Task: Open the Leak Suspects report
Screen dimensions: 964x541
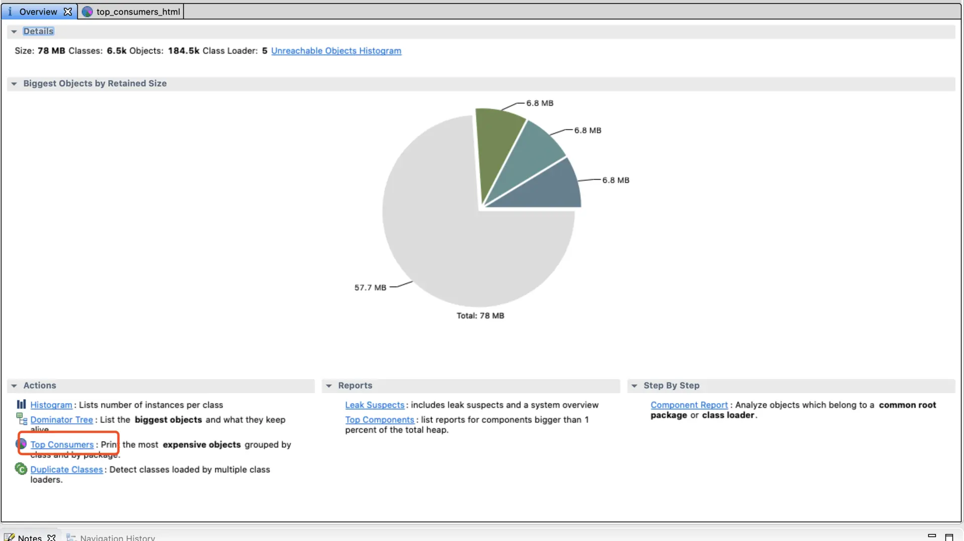Action: [x=375, y=405]
